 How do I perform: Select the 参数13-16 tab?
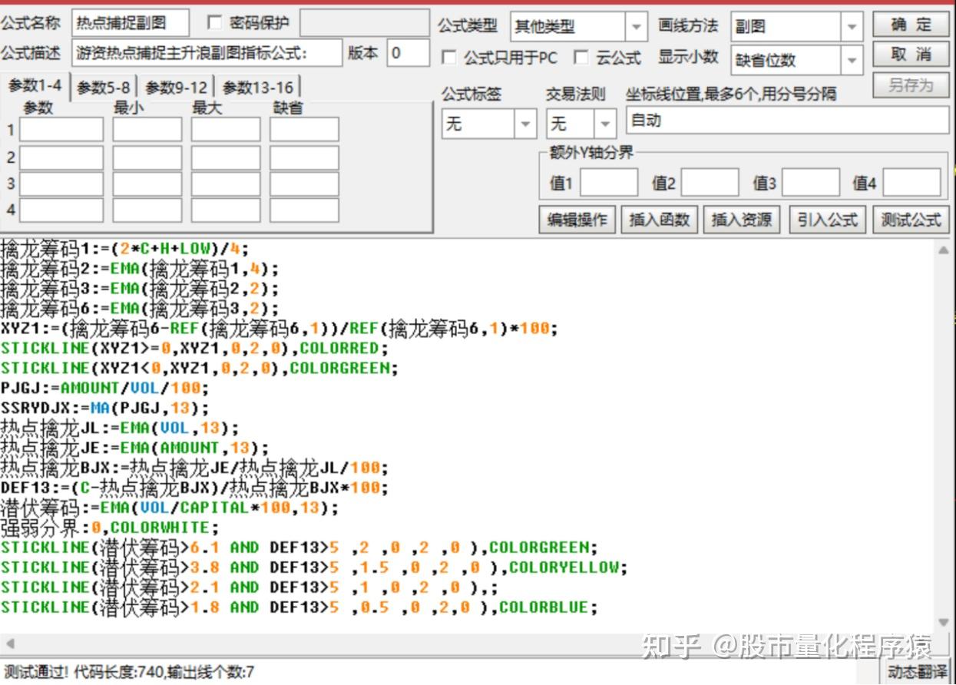258,88
